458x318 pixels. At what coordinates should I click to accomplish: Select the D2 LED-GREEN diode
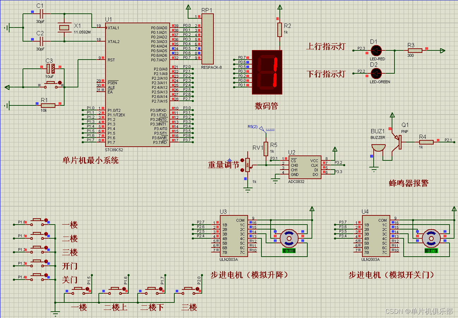376,74
